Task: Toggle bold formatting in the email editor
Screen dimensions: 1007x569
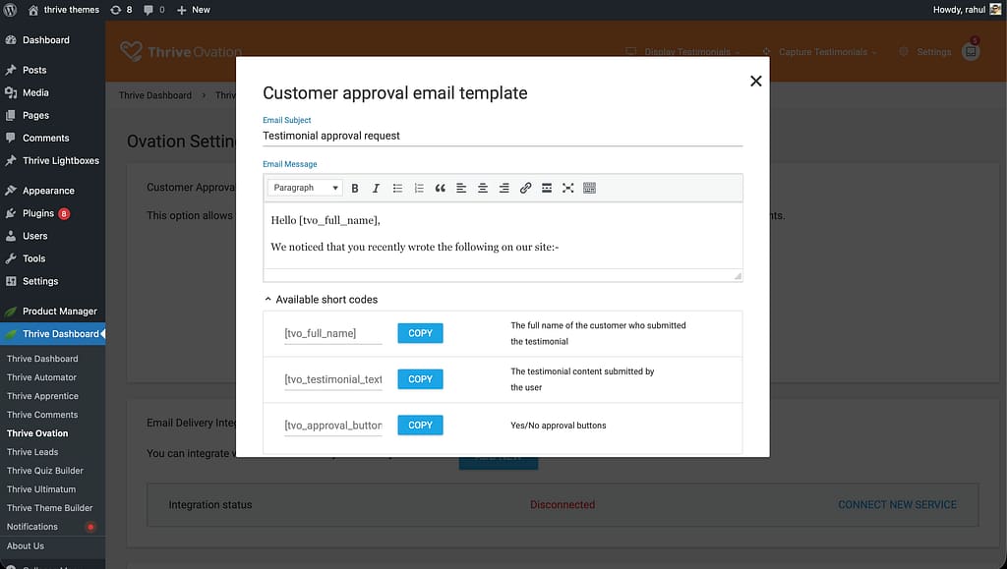Action: (x=354, y=188)
